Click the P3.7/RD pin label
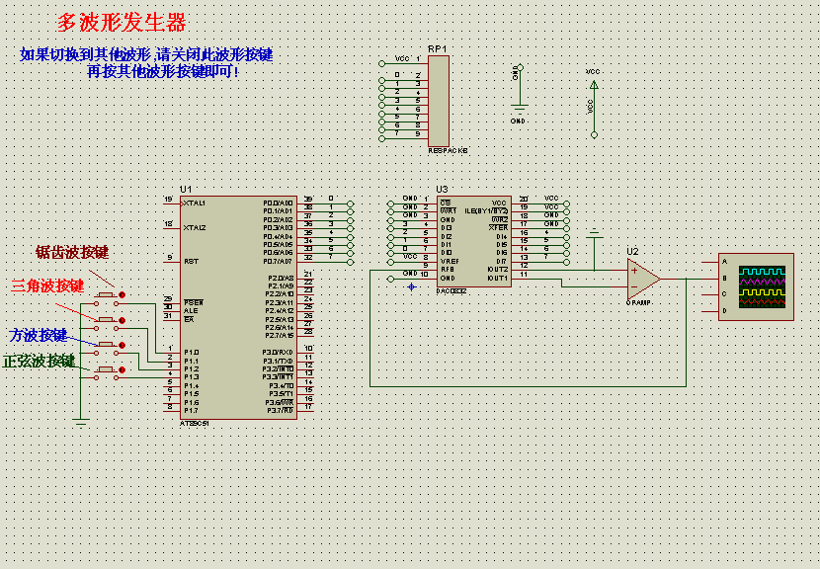820x569 pixels. click(x=281, y=411)
